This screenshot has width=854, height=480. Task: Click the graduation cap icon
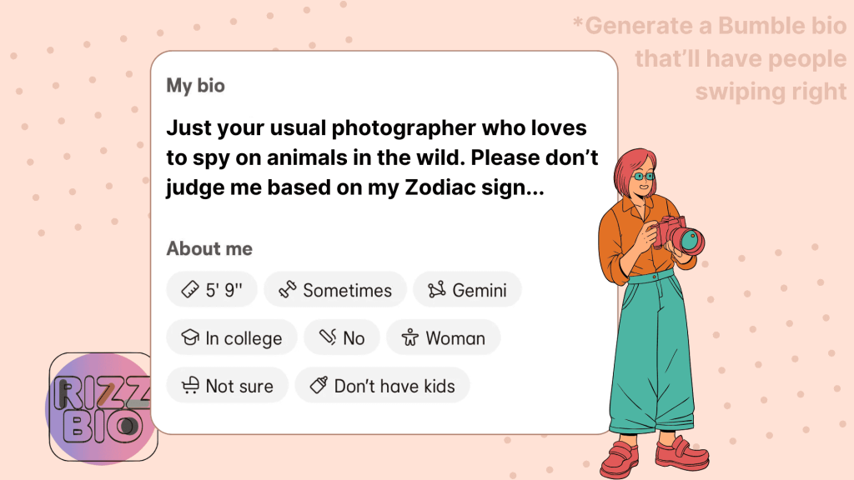click(190, 337)
